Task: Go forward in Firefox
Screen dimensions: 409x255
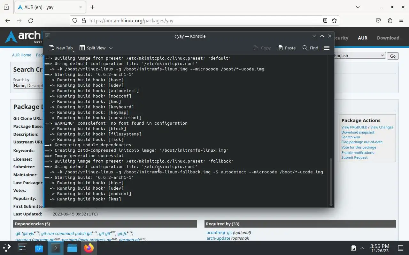Action: pyautogui.click(x=19, y=20)
